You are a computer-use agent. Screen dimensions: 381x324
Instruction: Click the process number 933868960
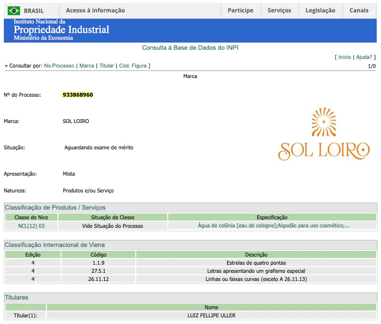77,95
